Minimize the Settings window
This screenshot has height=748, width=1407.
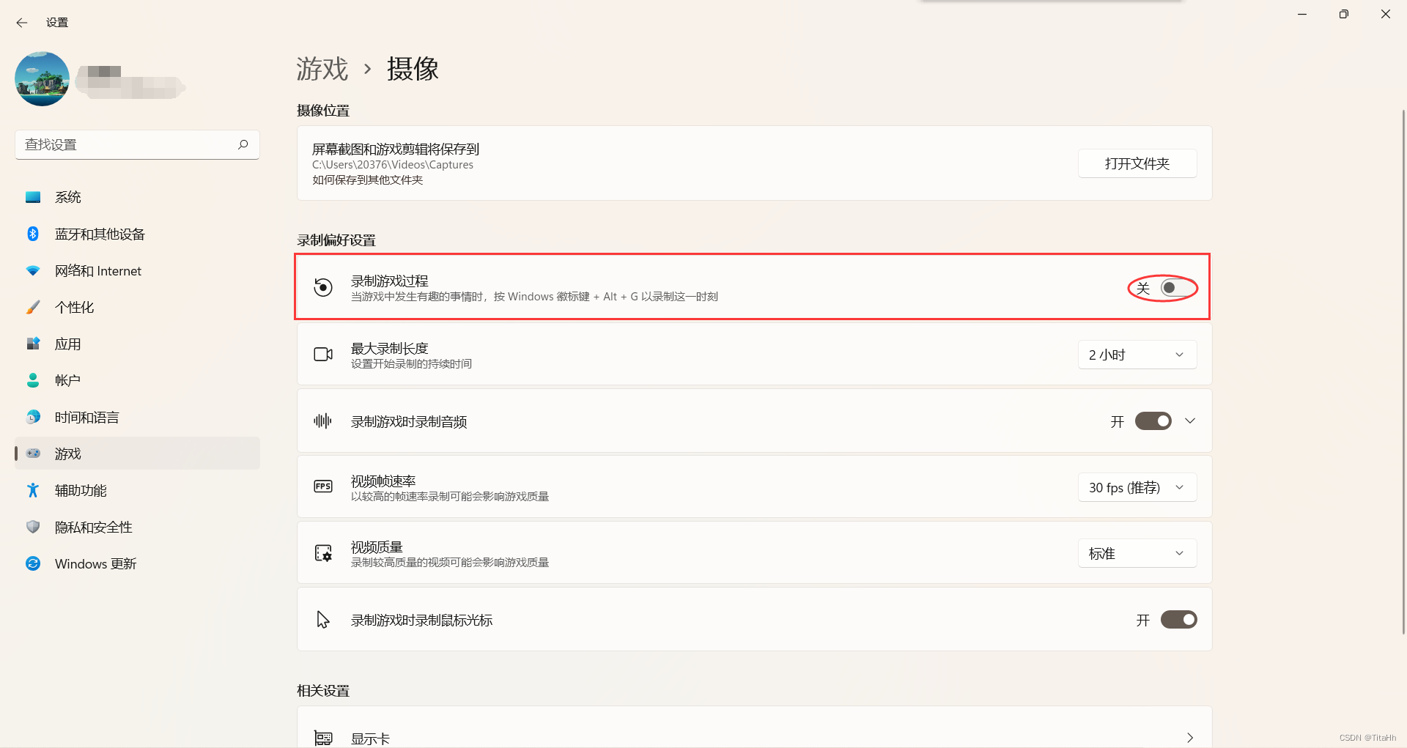(1302, 14)
